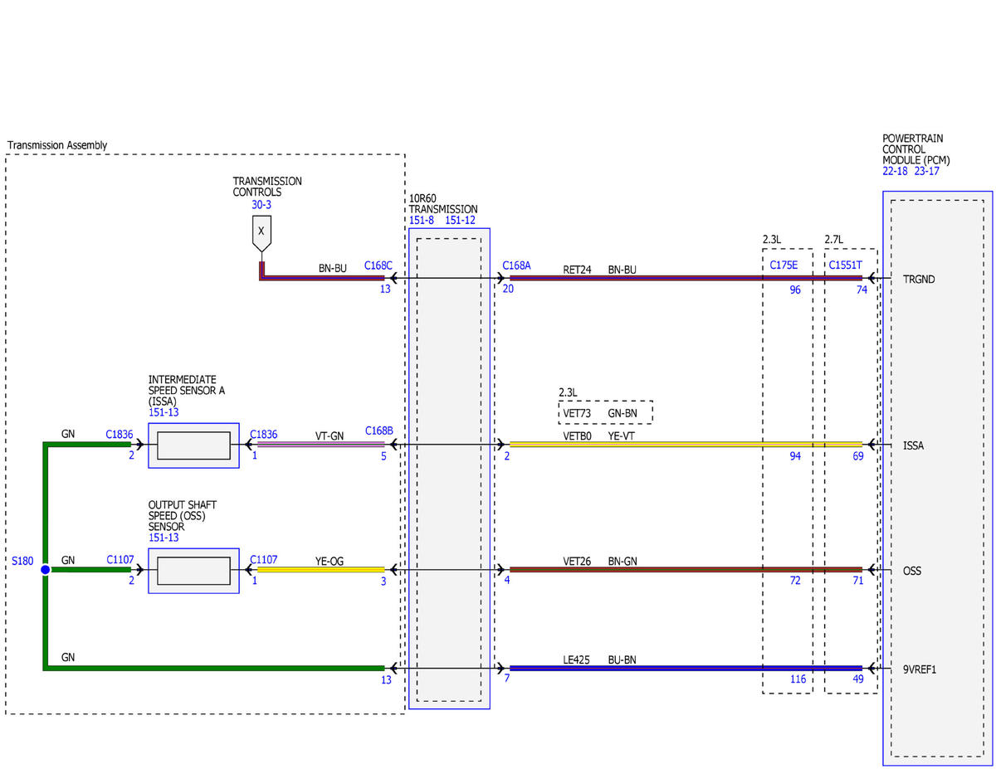The width and height of the screenshot is (996, 769).
Task: Select connector C168A
Action: tap(516, 265)
